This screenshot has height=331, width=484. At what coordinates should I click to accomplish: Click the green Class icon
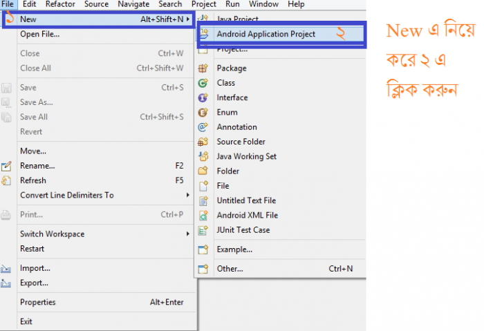coord(203,83)
